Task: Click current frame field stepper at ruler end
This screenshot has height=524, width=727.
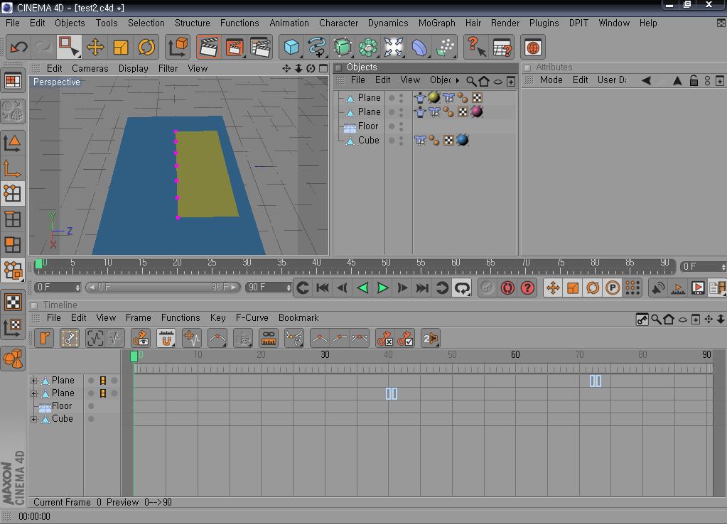Action: point(723,267)
